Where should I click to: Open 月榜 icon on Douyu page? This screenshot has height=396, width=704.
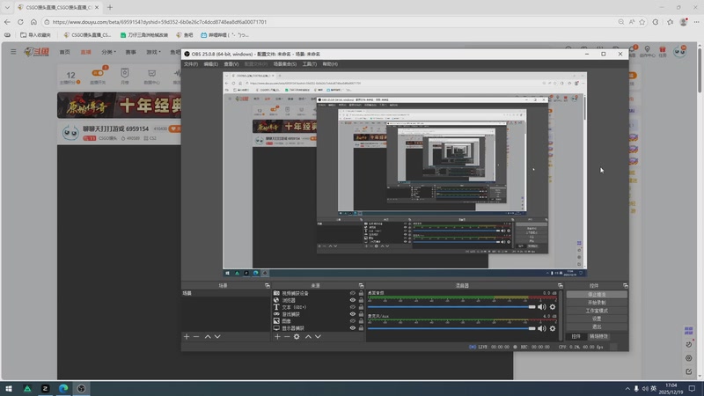[x=125, y=76]
